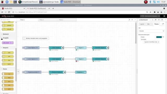Viewport: 167px width, 94px height.
Task: Open the sidebar tab list dropdown arrow
Action: point(165,20)
